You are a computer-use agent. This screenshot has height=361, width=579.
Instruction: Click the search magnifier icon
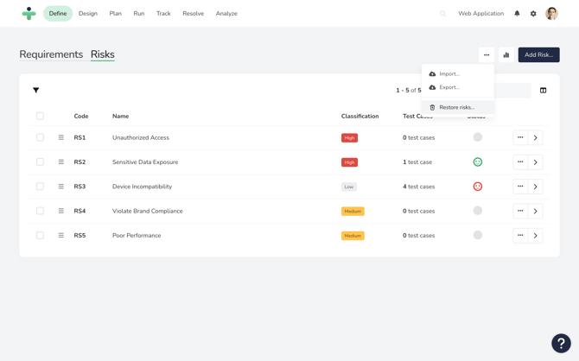(x=443, y=14)
